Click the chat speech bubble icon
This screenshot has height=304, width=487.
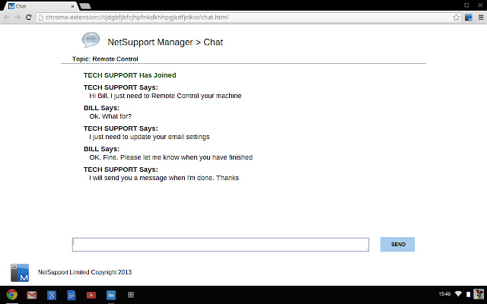[91, 40]
